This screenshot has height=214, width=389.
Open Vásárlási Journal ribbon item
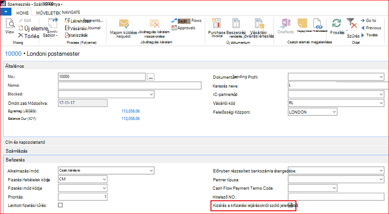pyautogui.click(x=83, y=28)
